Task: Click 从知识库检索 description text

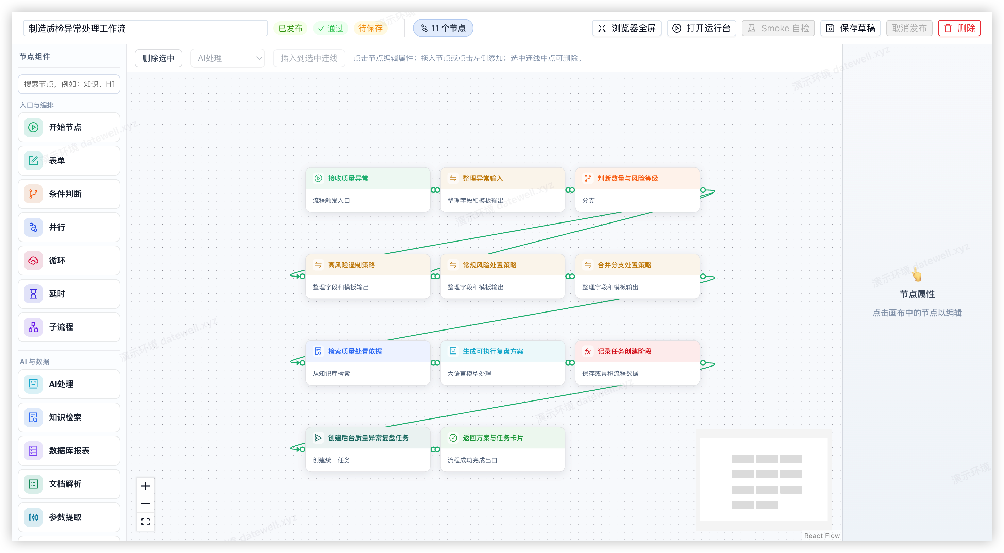Action: coord(331,374)
